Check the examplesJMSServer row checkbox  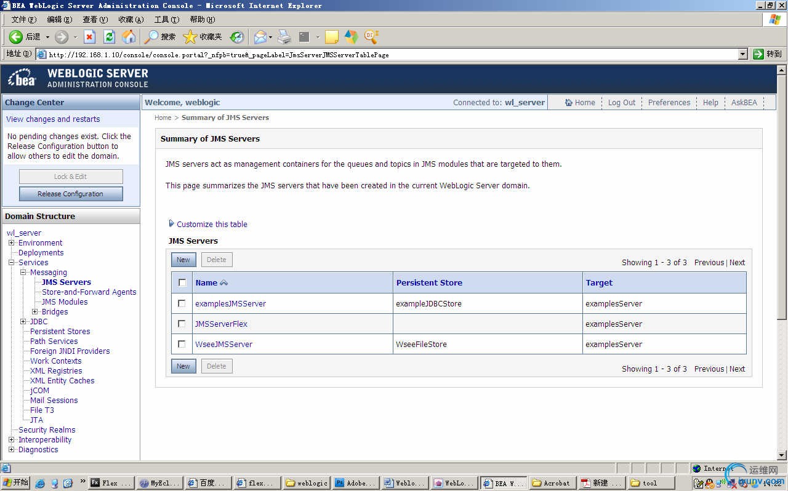pos(182,303)
